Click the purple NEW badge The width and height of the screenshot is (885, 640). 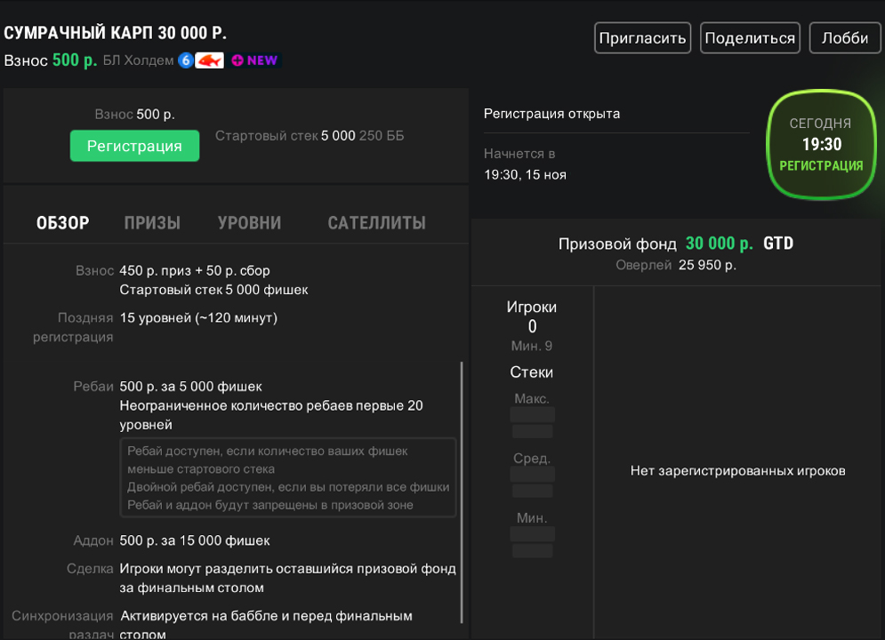coord(255,60)
